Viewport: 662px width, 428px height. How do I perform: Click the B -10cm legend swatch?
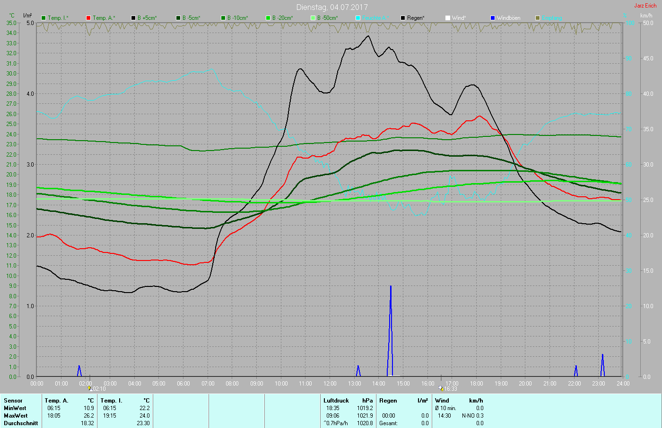tap(223, 18)
